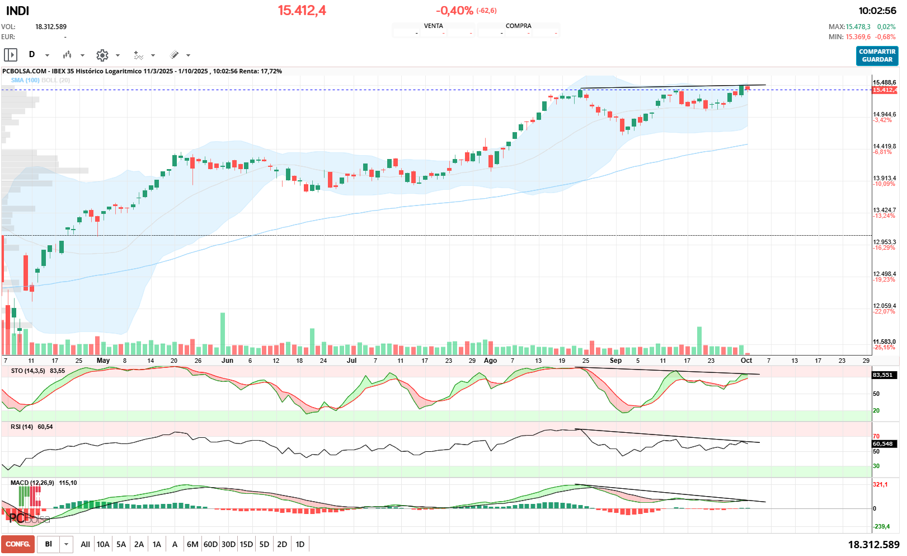Click the candlestick chart type icon

[x=67, y=55]
